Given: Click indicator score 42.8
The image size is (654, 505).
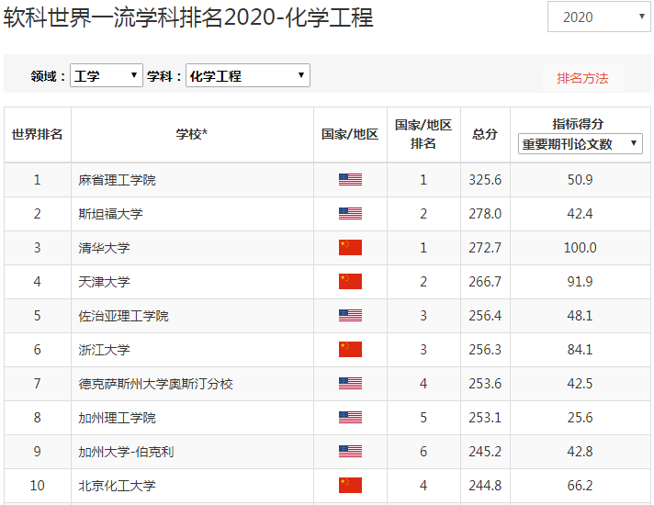Looking at the screenshot, I should [x=581, y=452].
